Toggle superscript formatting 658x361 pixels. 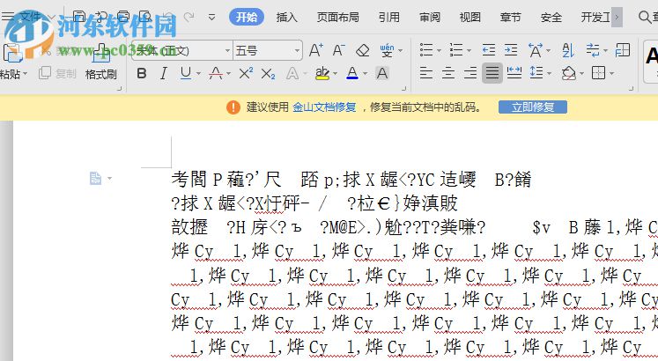coord(246,73)
